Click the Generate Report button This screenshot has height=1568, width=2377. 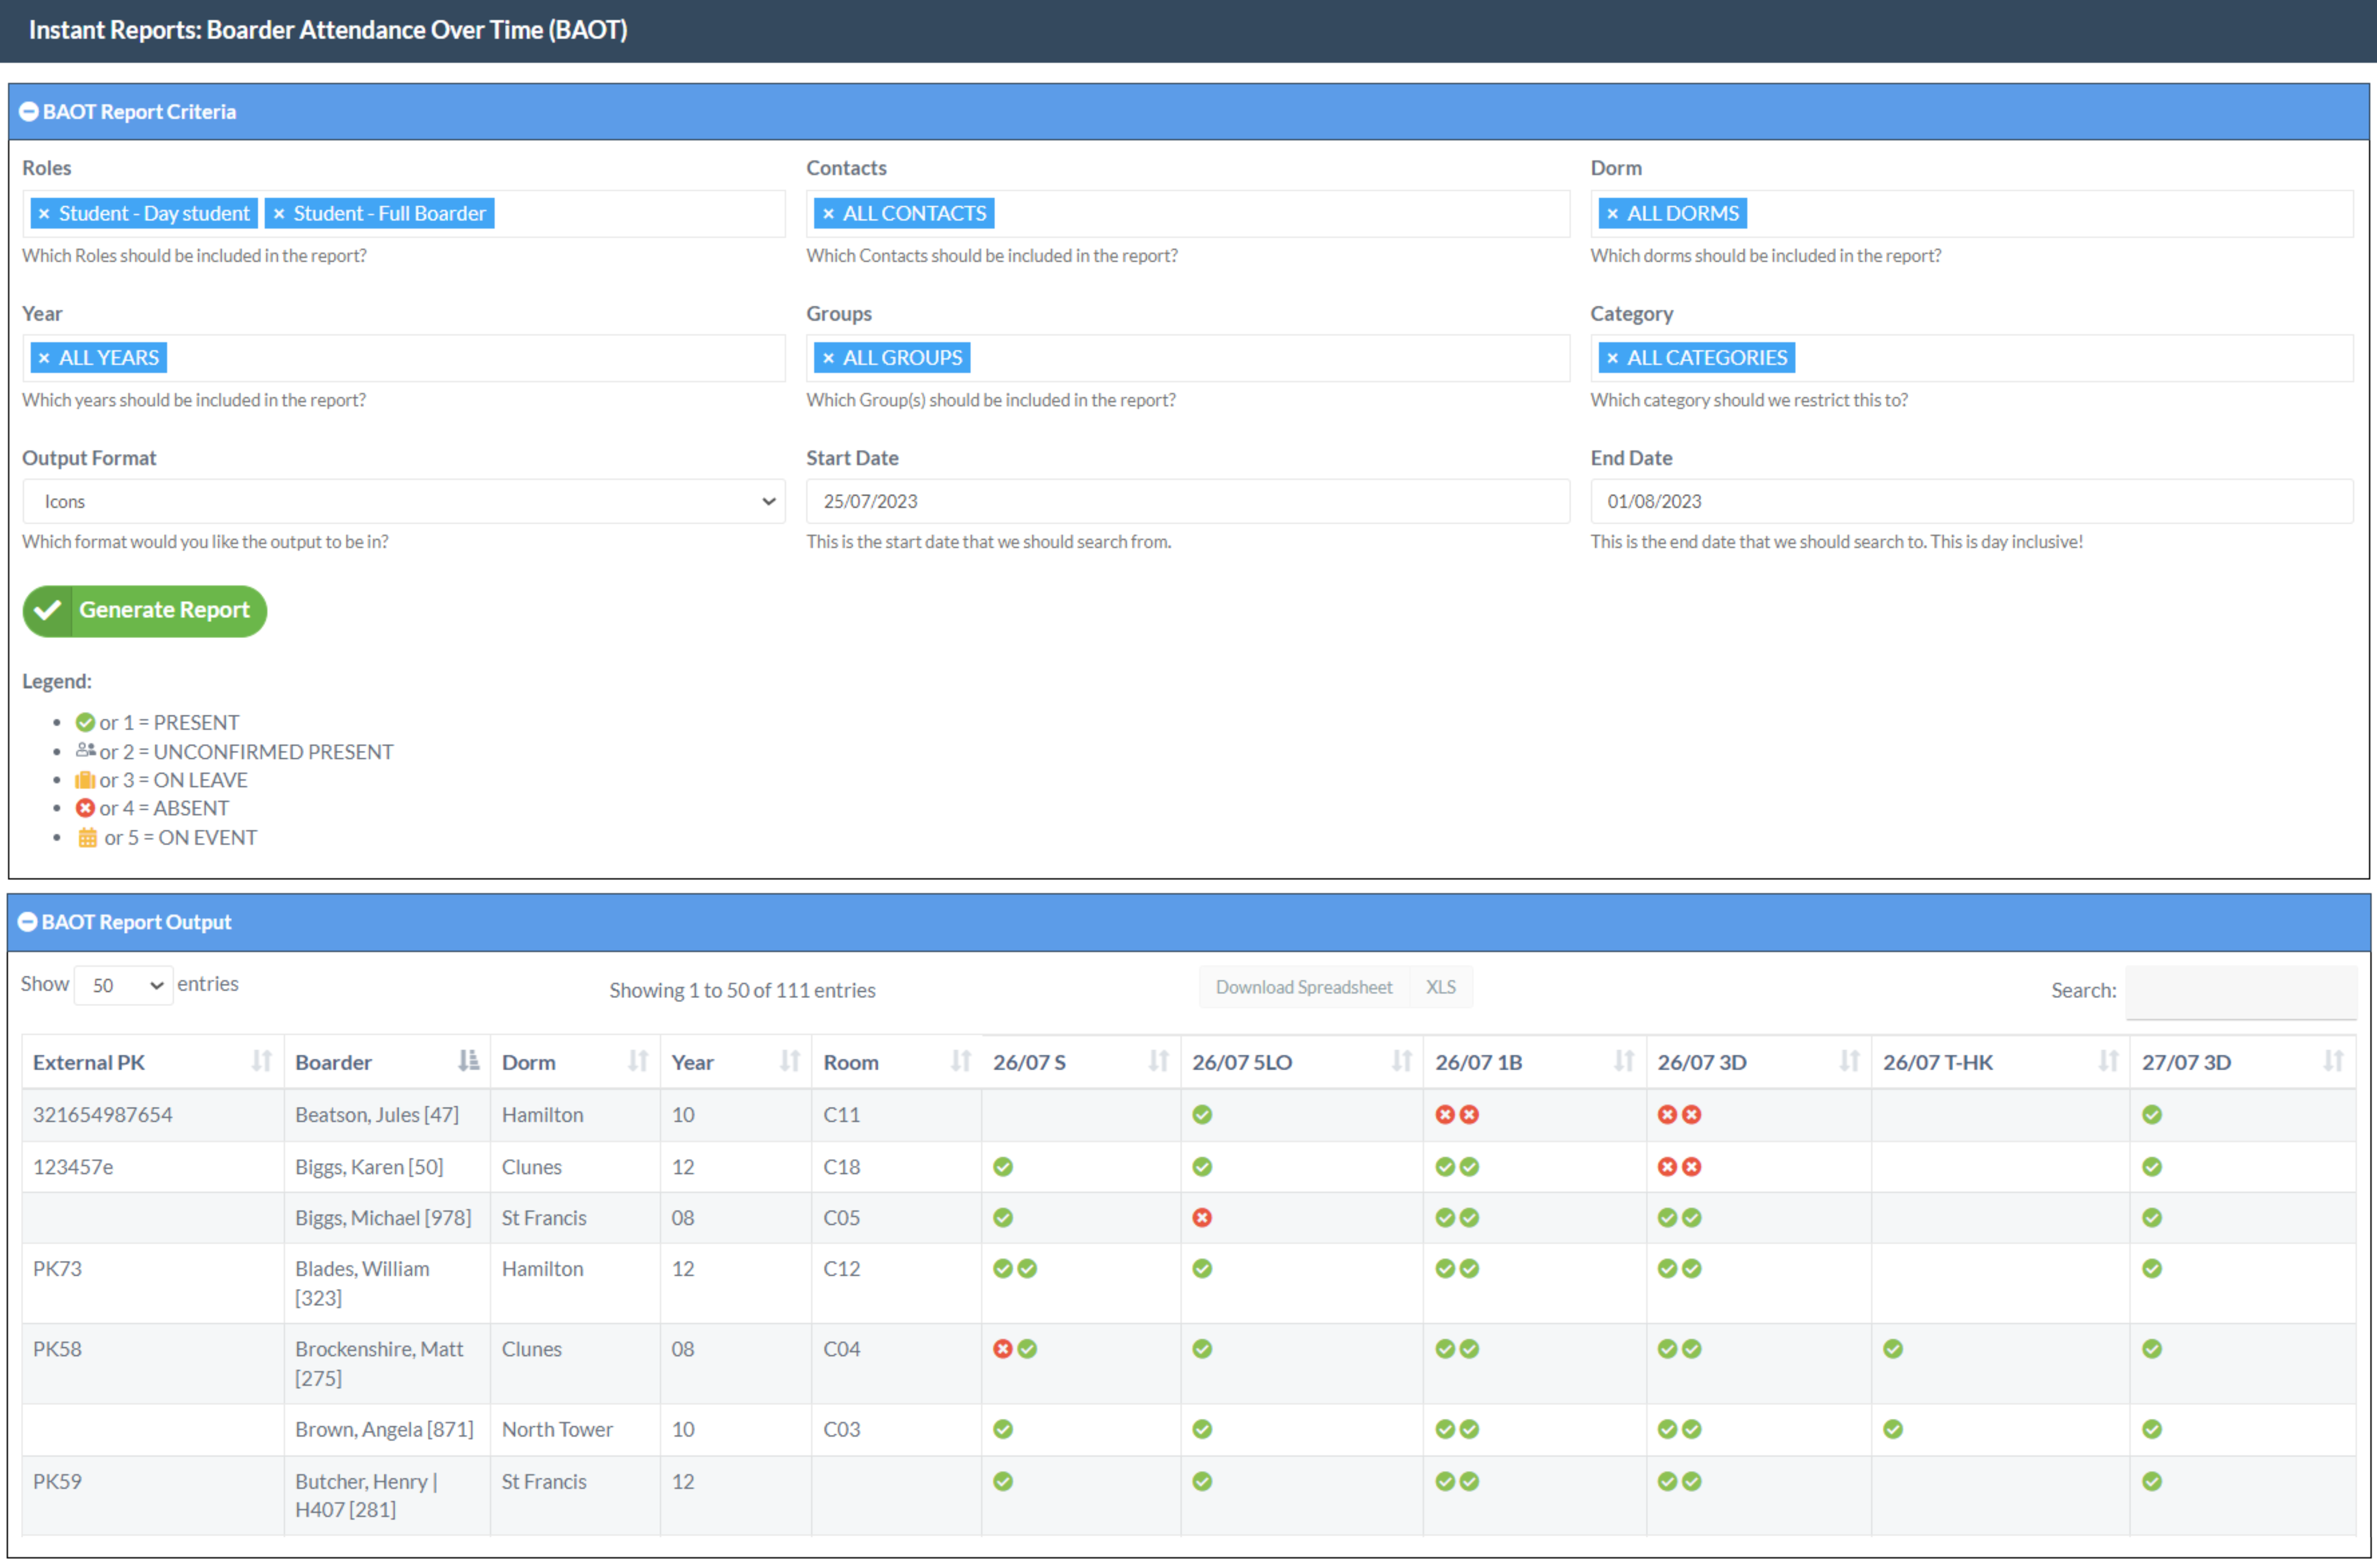tap(145, 610)
